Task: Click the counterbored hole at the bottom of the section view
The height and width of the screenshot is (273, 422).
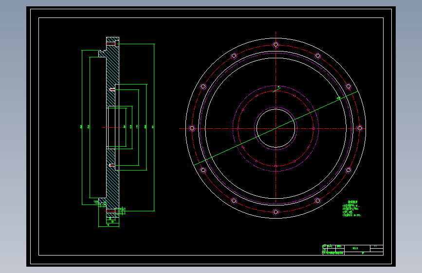Action: click(x=112, y=211)
